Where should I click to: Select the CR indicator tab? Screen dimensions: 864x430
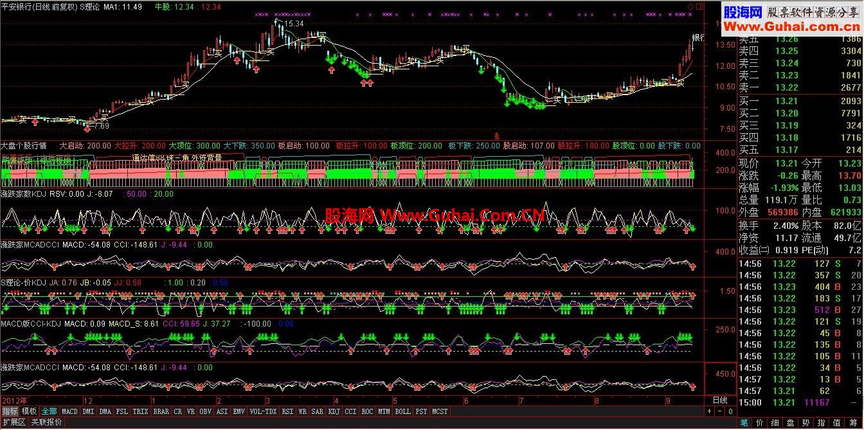click(178, 411)
